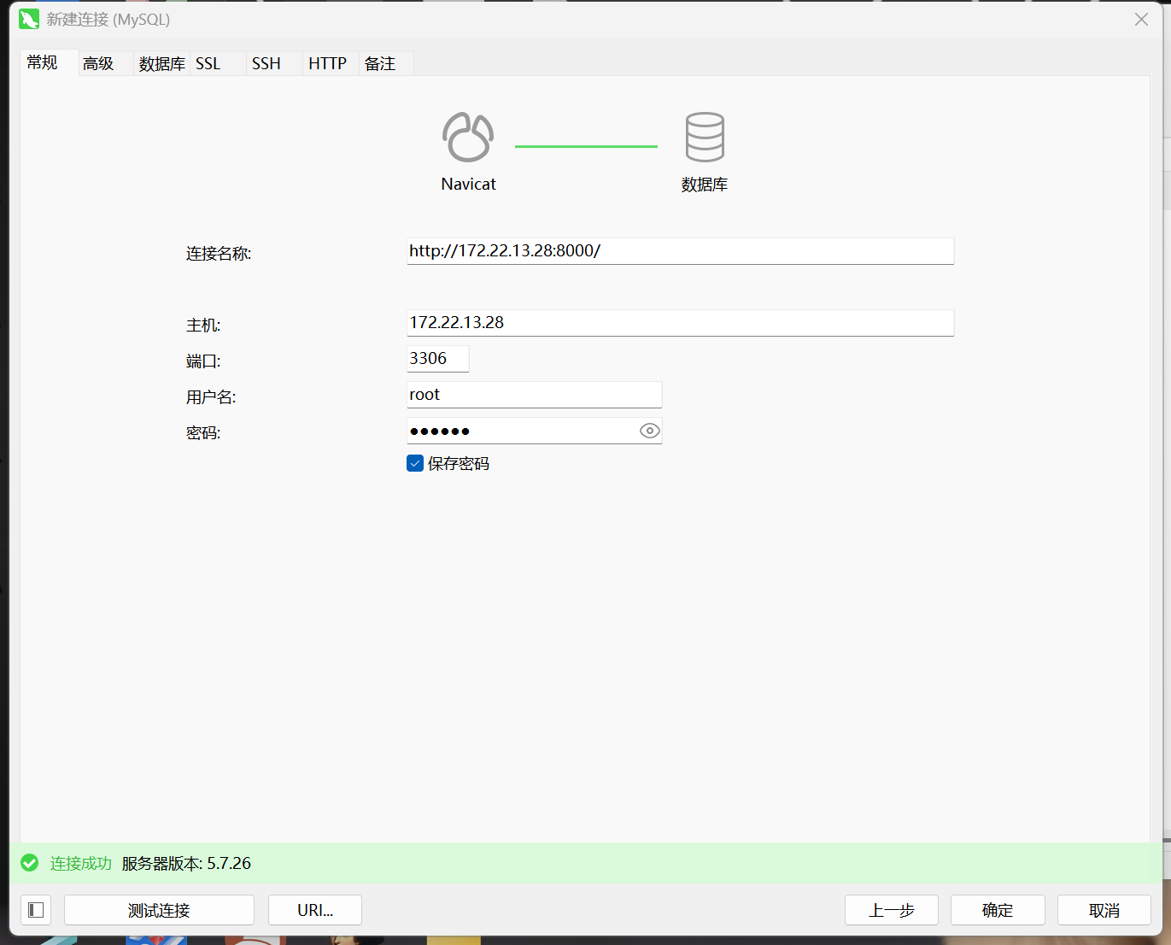The height and width of the screenshot is (945, 1171).
Task: Click the Navicat logo icon
Action: (x=467, y=137)
